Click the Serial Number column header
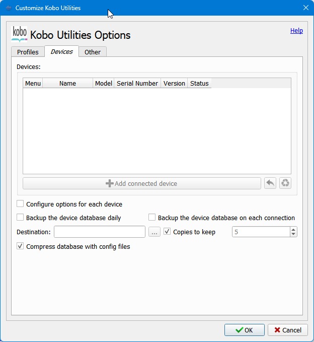Screen dimensions: 314x342 tap(137, 83)
